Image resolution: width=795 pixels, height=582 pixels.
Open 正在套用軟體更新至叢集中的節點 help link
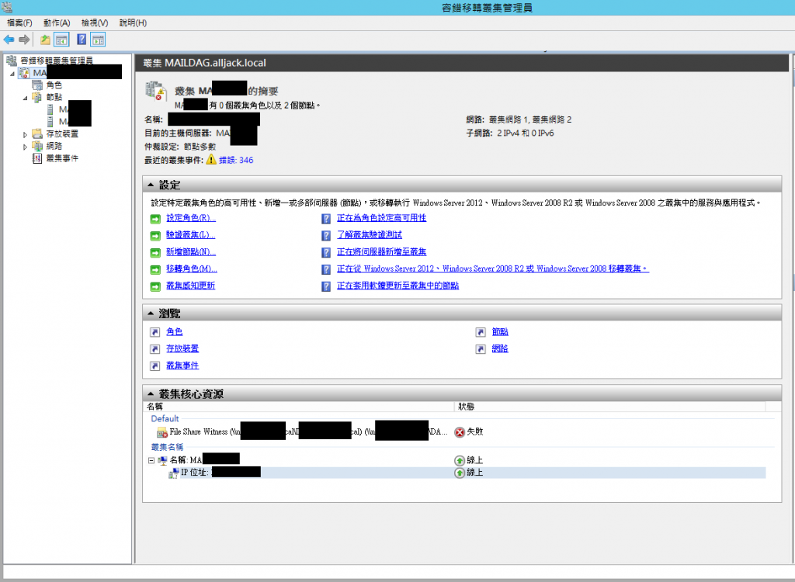[398, 286]
